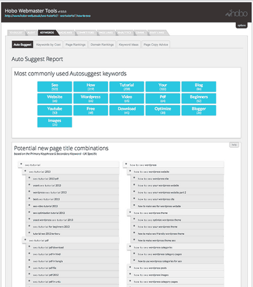Open the Page Links tab
253x287 pixels.
point(106,33)
